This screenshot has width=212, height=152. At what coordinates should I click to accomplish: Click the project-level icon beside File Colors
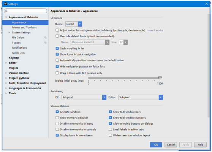(x=46, y=38)
